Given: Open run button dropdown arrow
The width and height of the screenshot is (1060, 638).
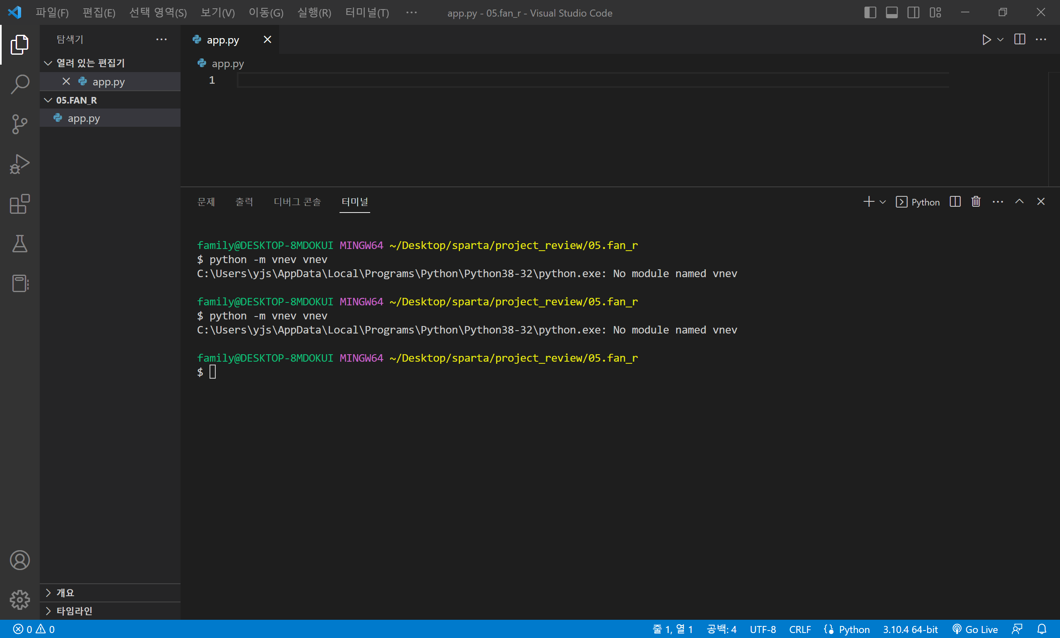Looking at the screenshot, I should pos(1000,39).
